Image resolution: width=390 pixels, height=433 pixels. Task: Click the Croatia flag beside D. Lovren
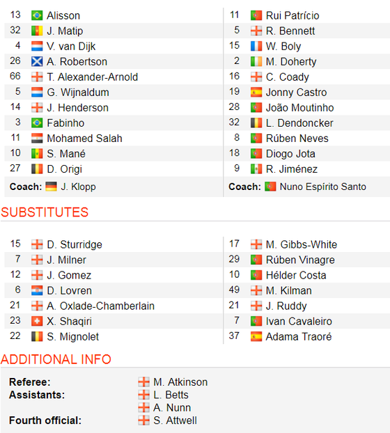(x=37, y=290)
